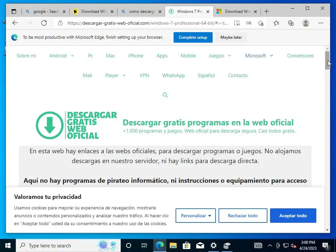Open Task View on the taskbar
The height and width of the screenshot is (252, 336).
tap(144, 245)
